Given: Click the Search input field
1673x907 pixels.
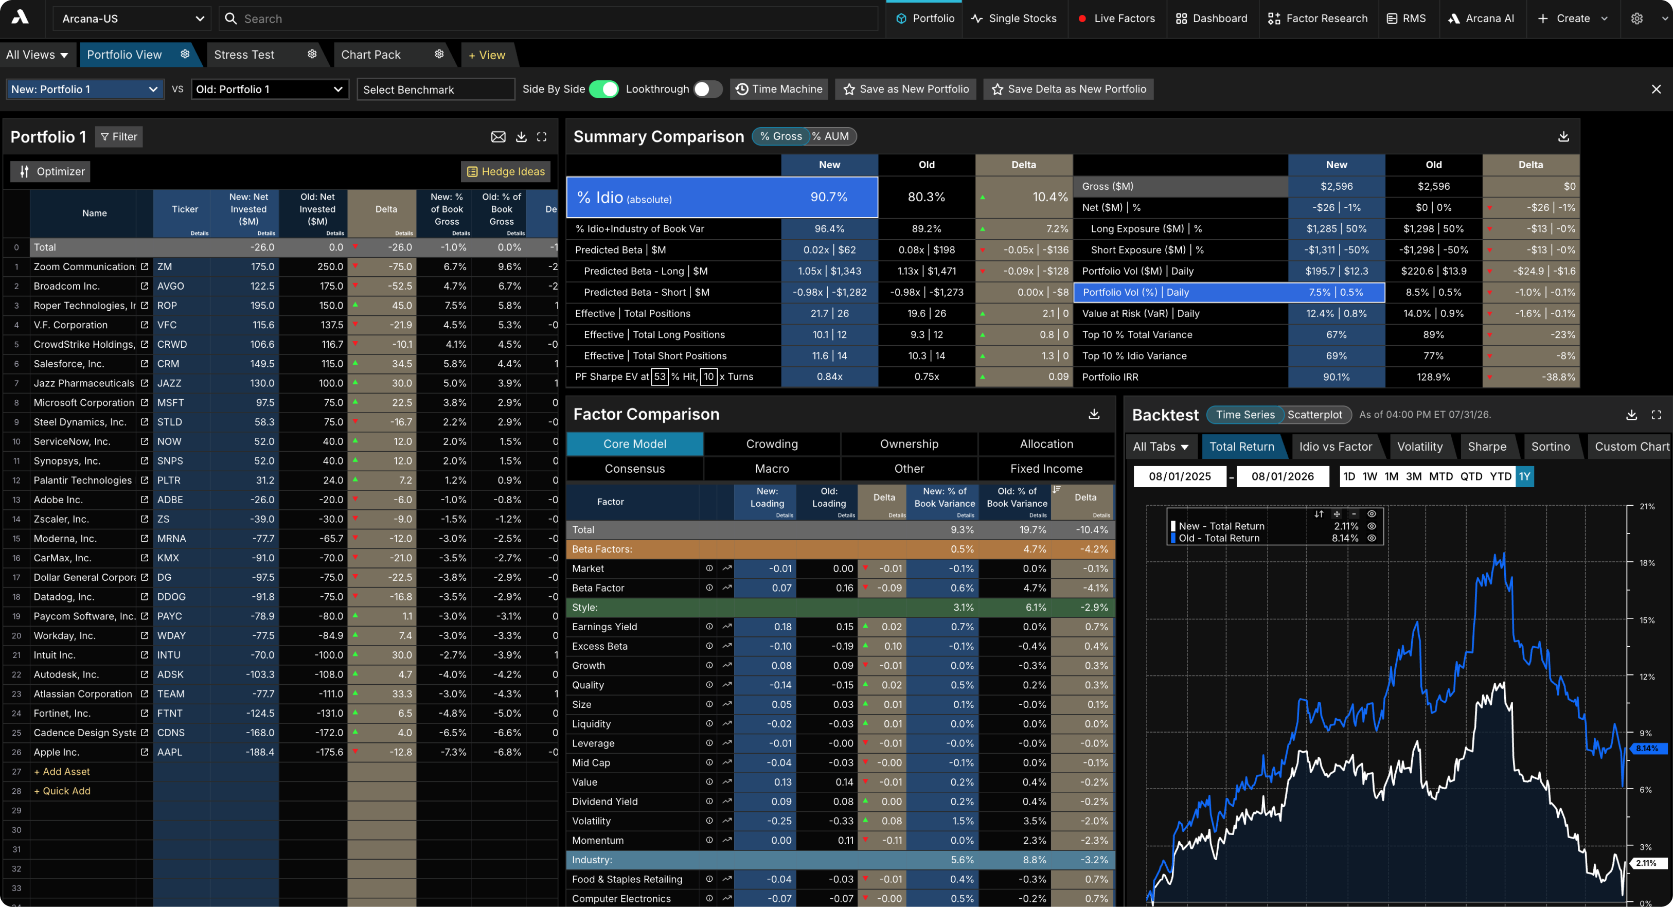Looking at the screenshot, I should (549, 19).
